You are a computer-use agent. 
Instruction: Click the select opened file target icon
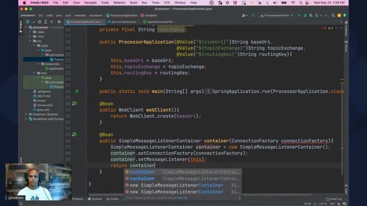coord(40,22)
